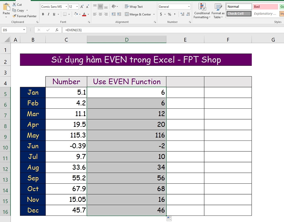Open Conditional Formatting menu
The image size is (284, 222).
click(202, 11)
